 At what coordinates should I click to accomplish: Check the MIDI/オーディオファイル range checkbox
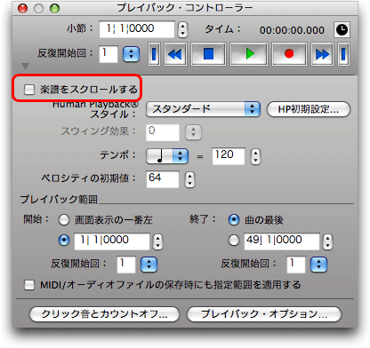(29, 285)
